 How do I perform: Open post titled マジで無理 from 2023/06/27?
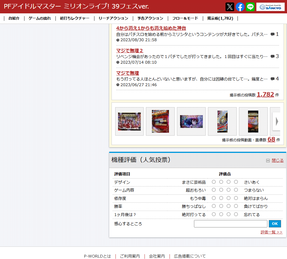[x=128, y=73]
